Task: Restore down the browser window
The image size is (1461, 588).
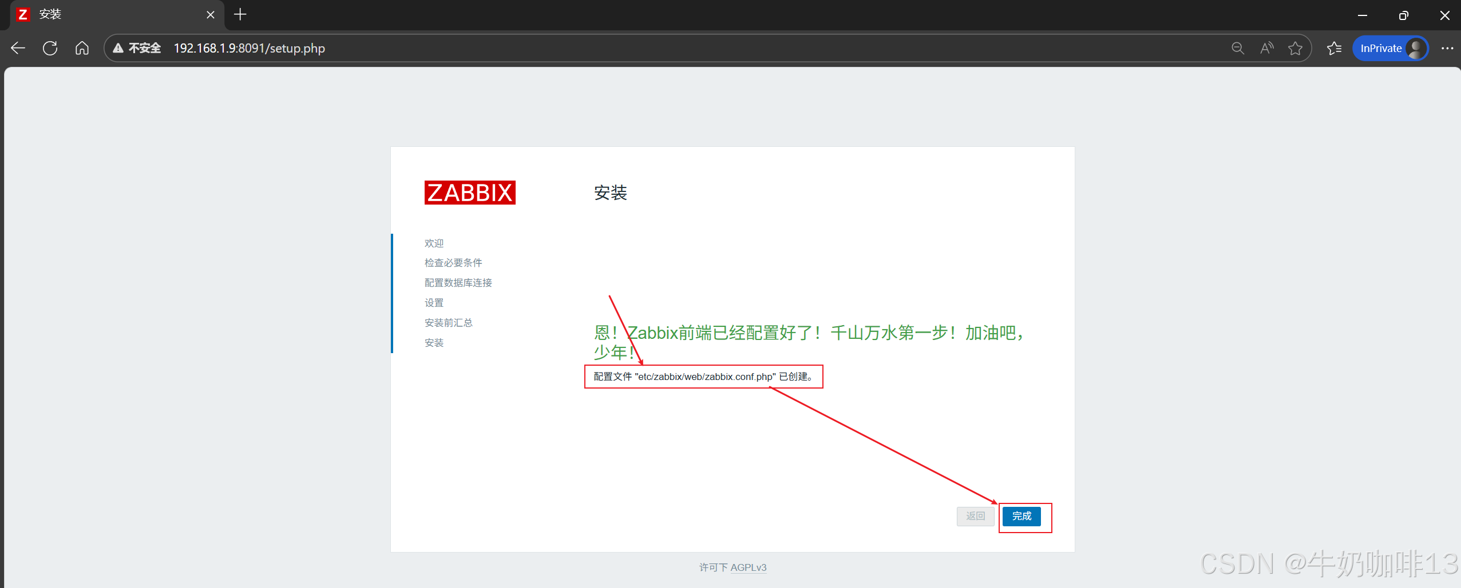Action: tap(1403, 15)
